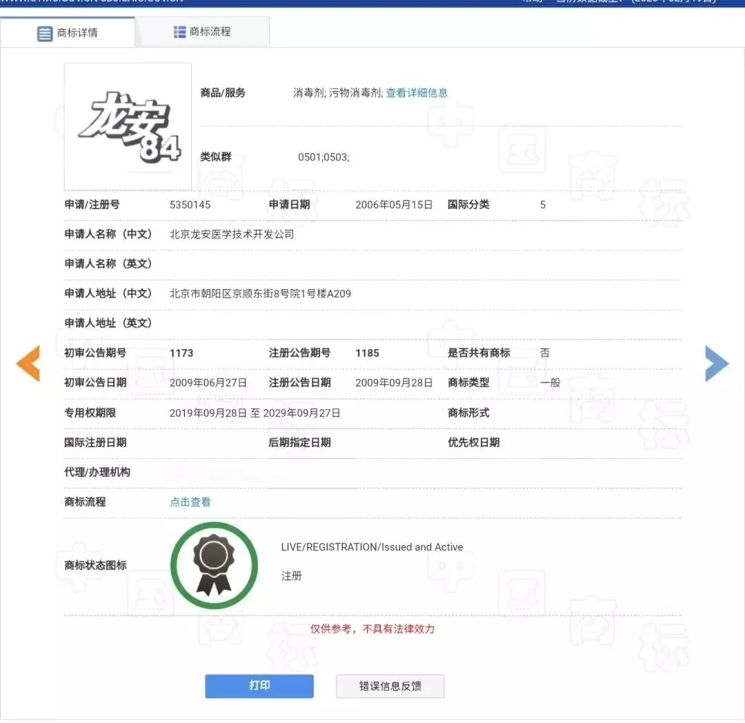Screen dimensions: 745x723
Task: Click the 后期指定日期 label
Action: pos(300,442)
